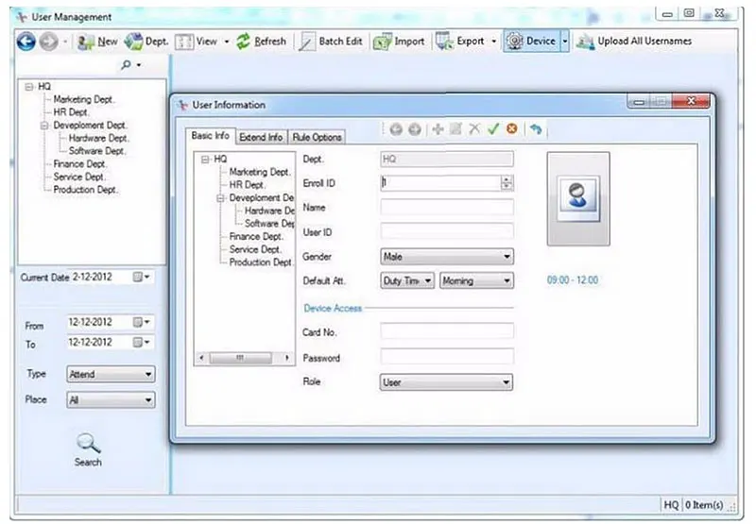Click the next record arrow icon in dialog

[x=415, y=129]
